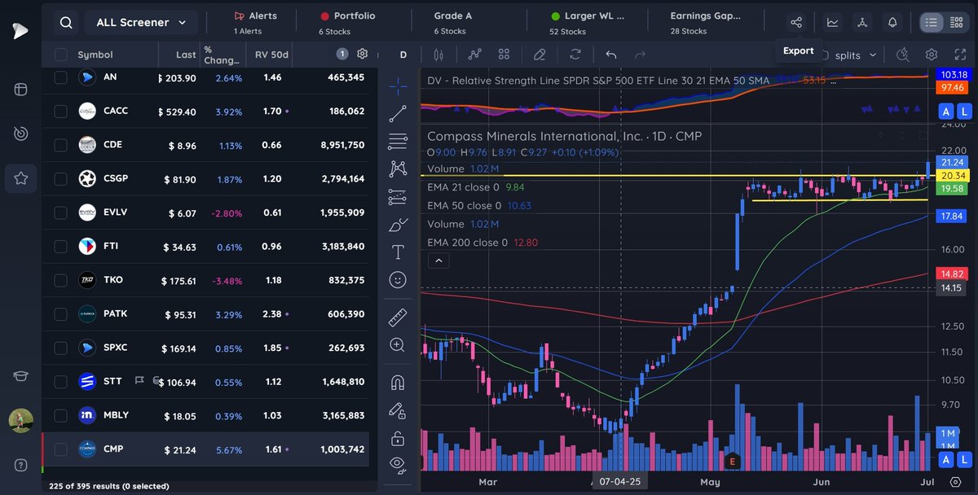The height and width of the screenshot is (495, 978).
Task: Open the notifications bell icon
Action: click(x=893, y=23)
